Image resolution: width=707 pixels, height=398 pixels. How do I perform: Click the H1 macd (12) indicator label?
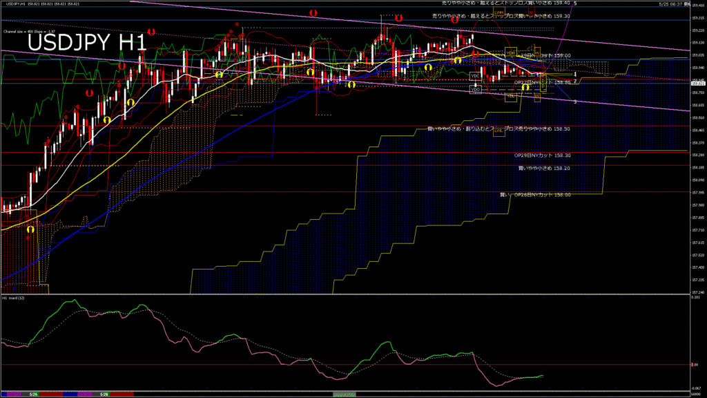pos(14,298)
